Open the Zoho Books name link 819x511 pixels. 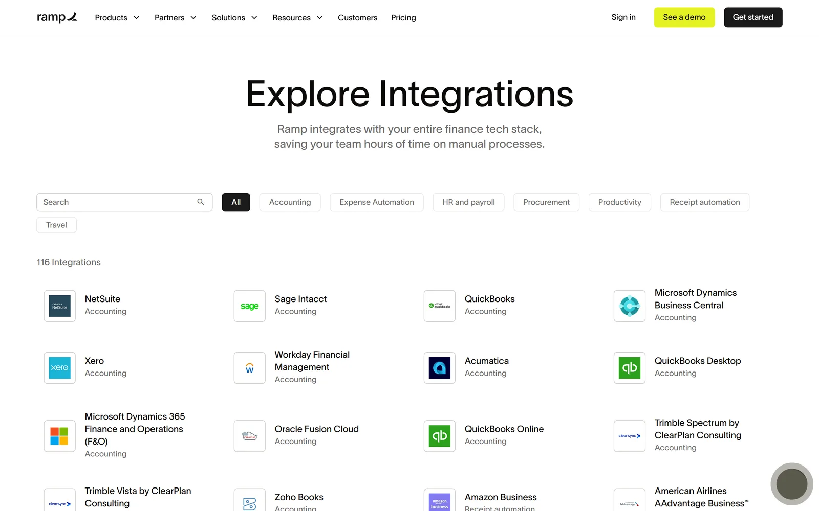pyautogui.click(x=298, y=497)
